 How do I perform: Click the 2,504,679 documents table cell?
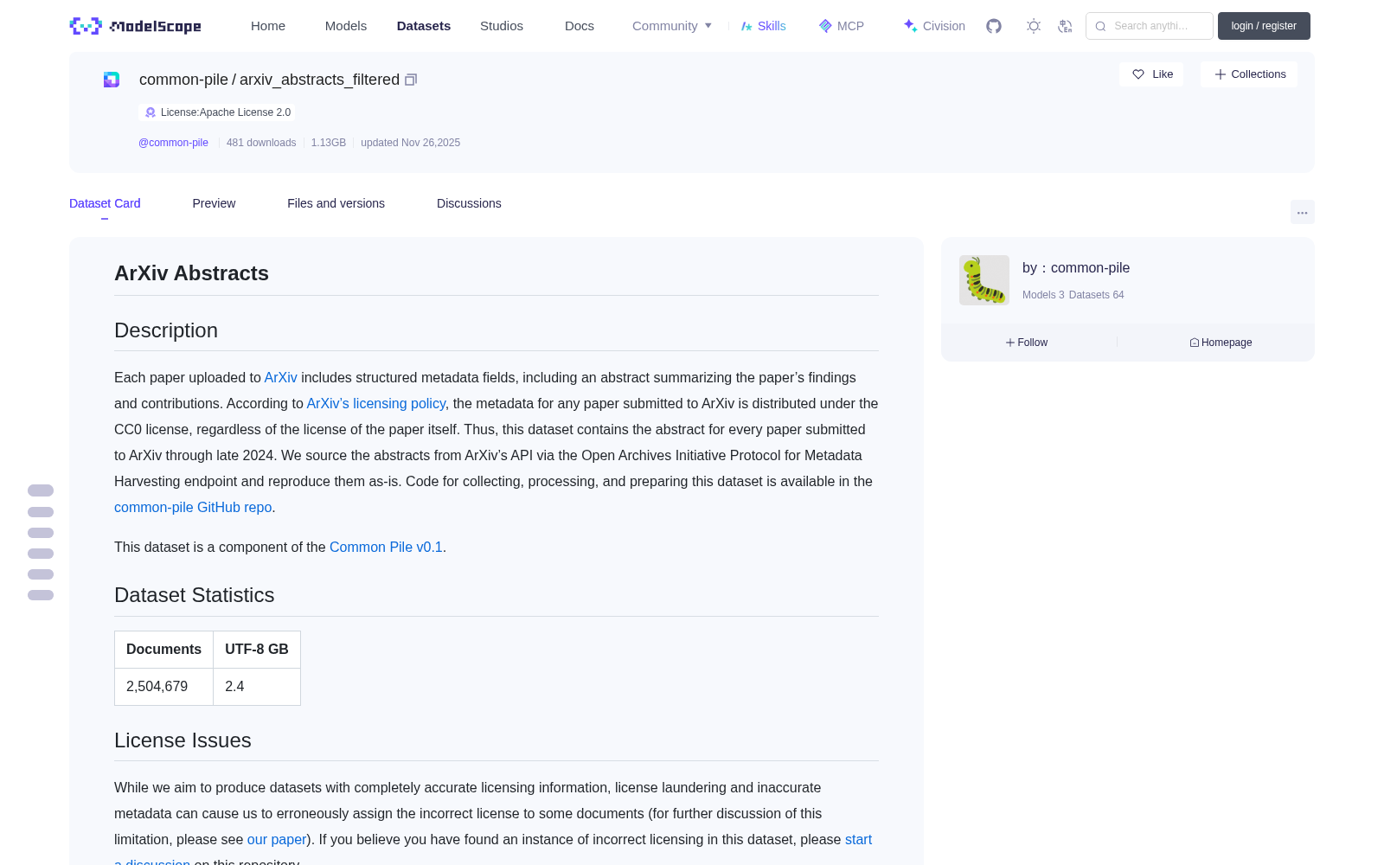pos(163,687)
